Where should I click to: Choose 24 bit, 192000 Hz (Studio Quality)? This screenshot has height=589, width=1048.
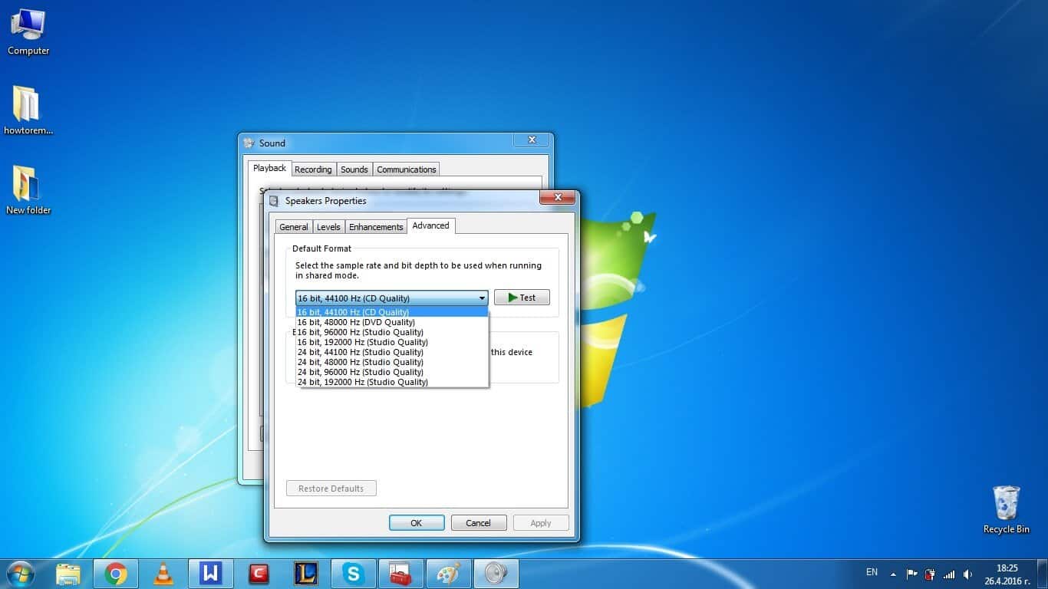[392, 382]
